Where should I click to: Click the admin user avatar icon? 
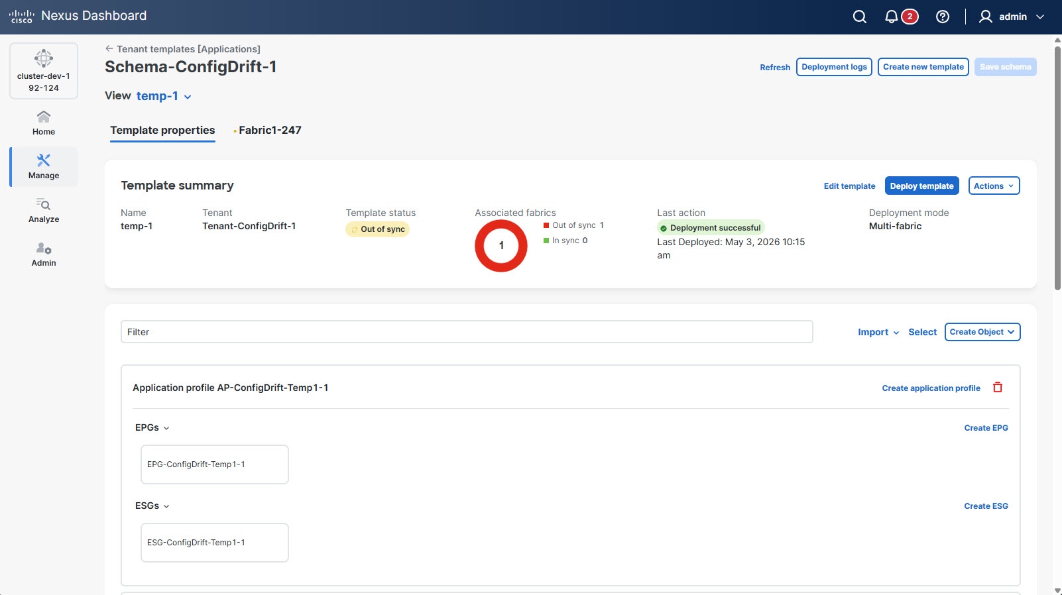point(985,17)
